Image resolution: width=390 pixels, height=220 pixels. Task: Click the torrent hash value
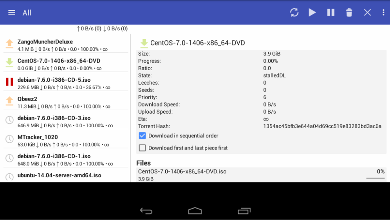[x=322, y=126]
